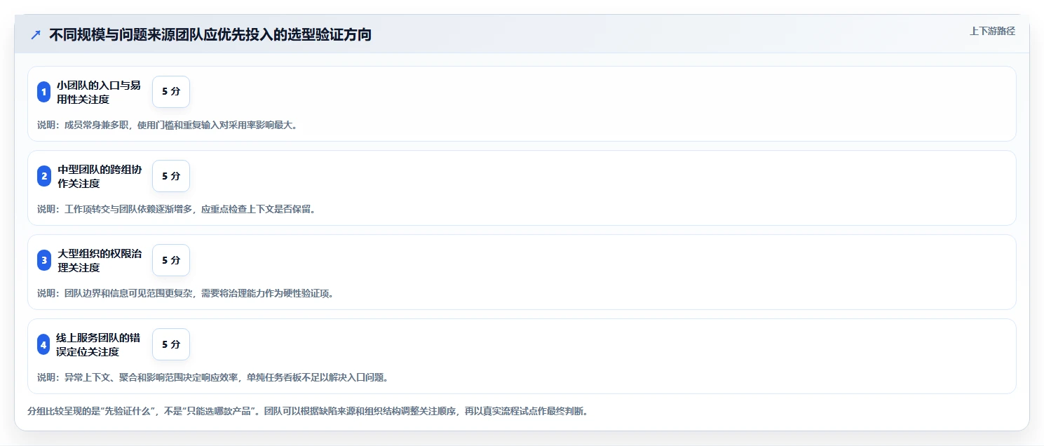Click the heading 中型团队的跨组协作关注度
The image size is (1044, 446).
pos(100,176)
